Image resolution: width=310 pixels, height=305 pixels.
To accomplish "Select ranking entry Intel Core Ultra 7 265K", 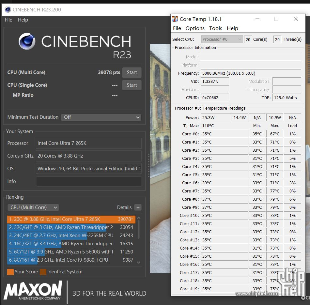I will coord(71,219).
